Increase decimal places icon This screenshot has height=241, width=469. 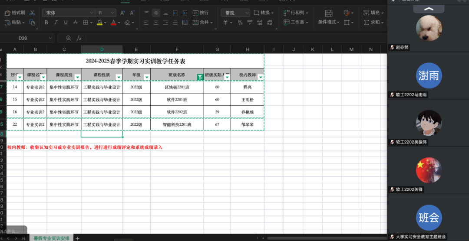pyautogui.click(x=260, y=23)
